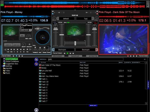Screen dimensions: 150x112
Task: Select the blue left-deck Pannel Select dot
Action: (x=17, y=56)
